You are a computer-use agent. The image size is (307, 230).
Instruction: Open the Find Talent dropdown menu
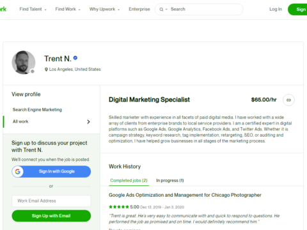pos(33,9)
